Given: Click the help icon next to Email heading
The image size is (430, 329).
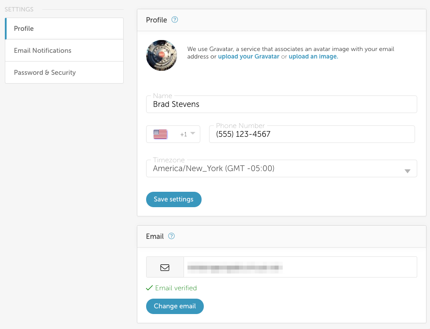Looking at the screenshot, I should (x=171, y=236).
